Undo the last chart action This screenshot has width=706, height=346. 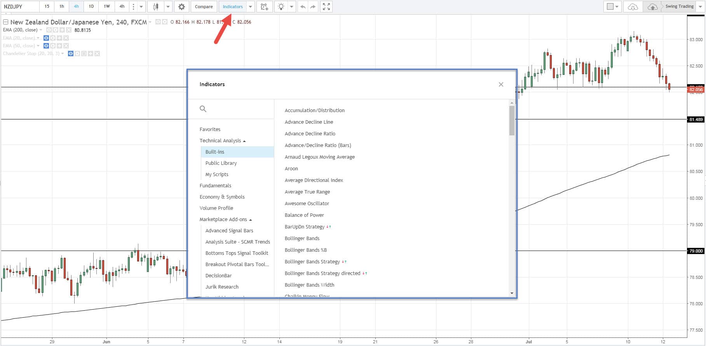click(x=303, y=7)
